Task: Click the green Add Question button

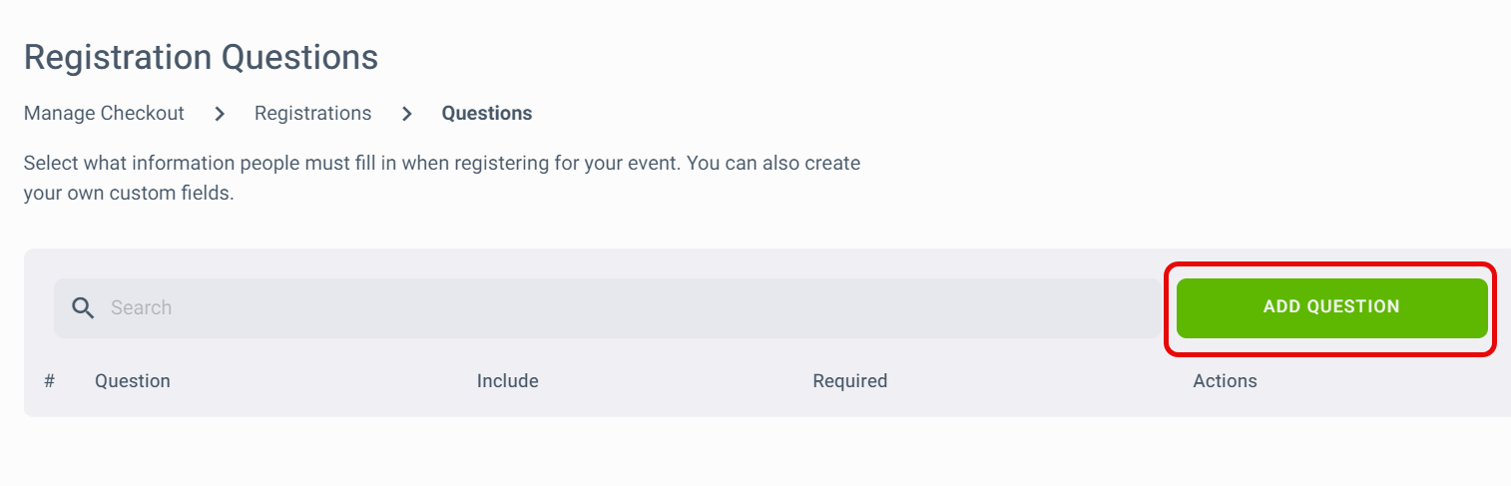Action: pyautogui.click(x=1331, y=307)
